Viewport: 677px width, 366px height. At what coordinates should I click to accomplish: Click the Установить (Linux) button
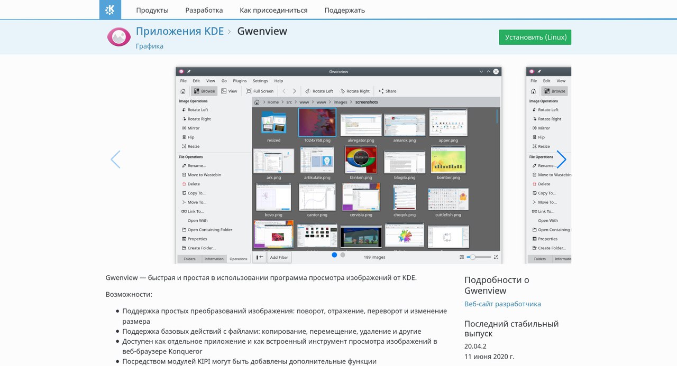click(x=535, y=37)
